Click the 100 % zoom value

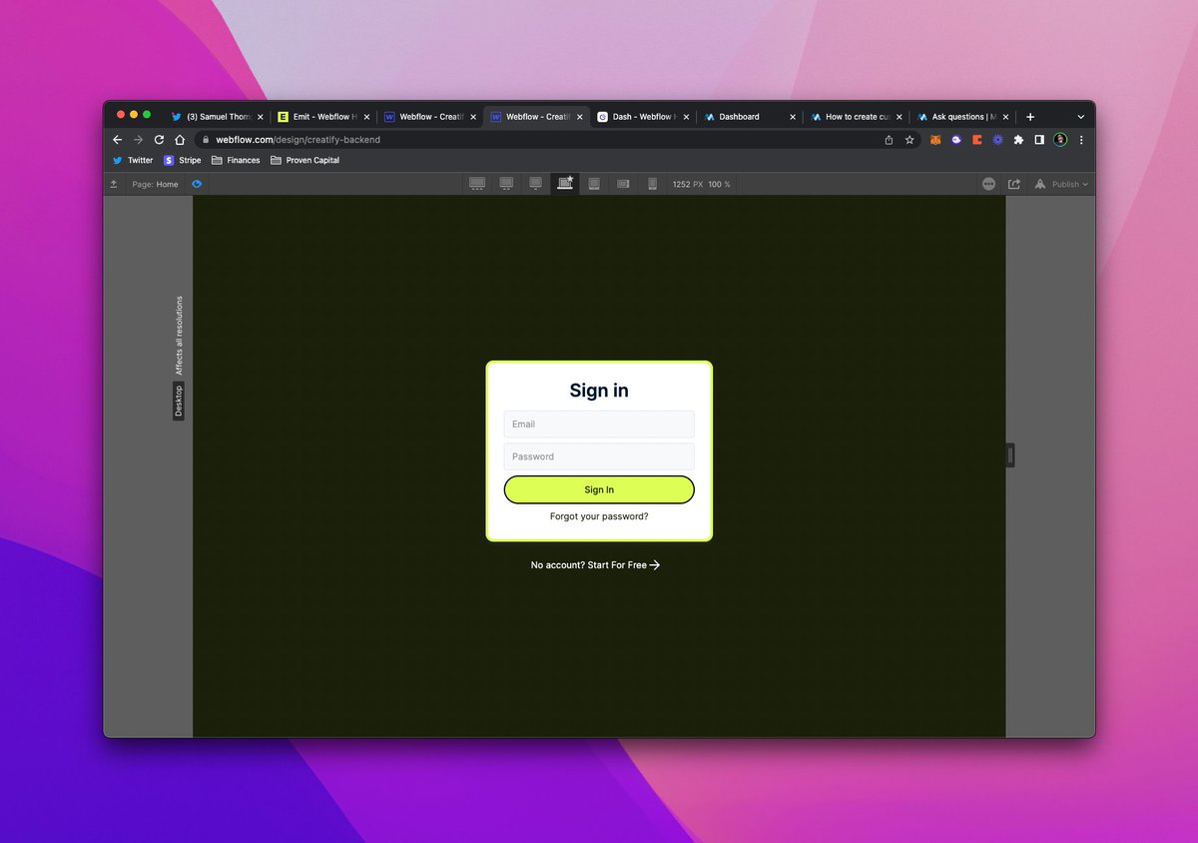point(720,184)
